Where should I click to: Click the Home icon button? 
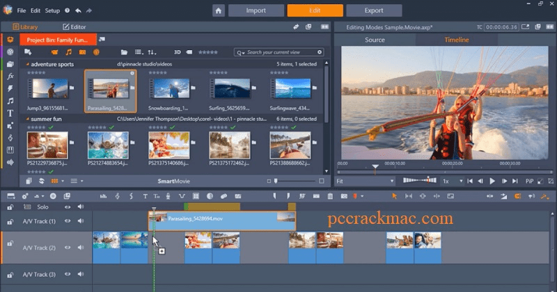coord(219,11)
